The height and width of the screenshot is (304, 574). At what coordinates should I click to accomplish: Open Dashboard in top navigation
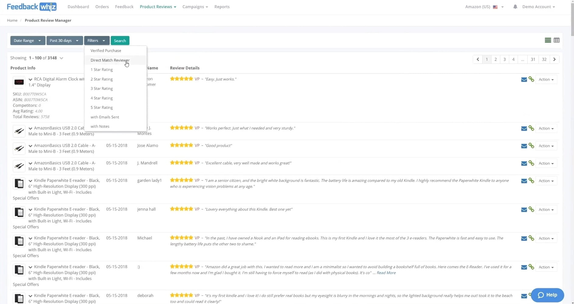coord(78,7)
